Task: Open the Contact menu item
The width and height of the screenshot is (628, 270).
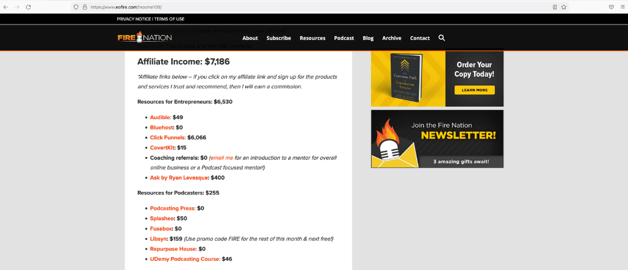Action: 419,38
